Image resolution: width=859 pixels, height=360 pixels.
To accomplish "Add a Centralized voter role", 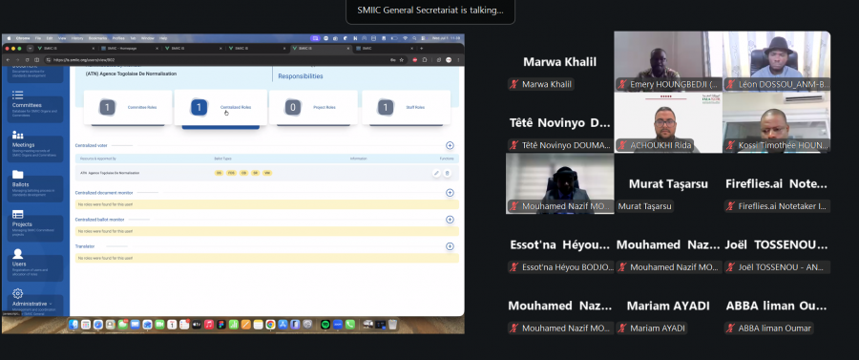I will coord(450,146).
